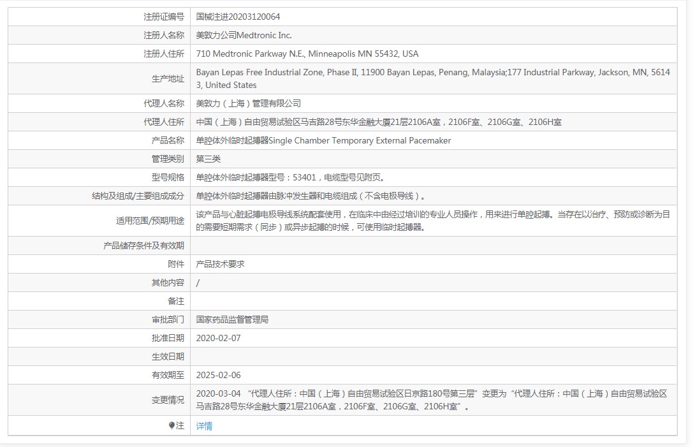Click the 代理人住所 row label
This screenshot has height=447, width=695.
(164, 122)
